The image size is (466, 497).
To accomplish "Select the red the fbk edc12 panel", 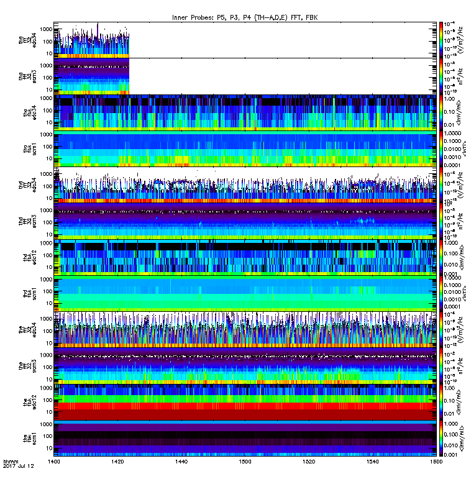I will (x=245, y=403).
